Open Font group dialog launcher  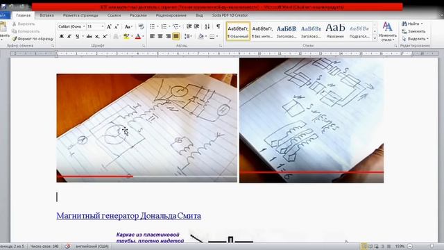[x=144, y=46]
